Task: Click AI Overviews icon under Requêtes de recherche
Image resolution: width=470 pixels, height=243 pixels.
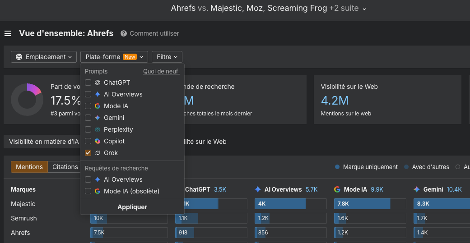Action: tap(98, 179)
